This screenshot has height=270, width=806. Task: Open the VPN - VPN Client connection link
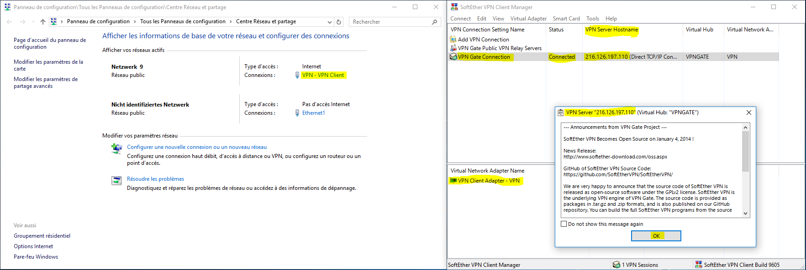pyautogui.click(x=323, y=75)
